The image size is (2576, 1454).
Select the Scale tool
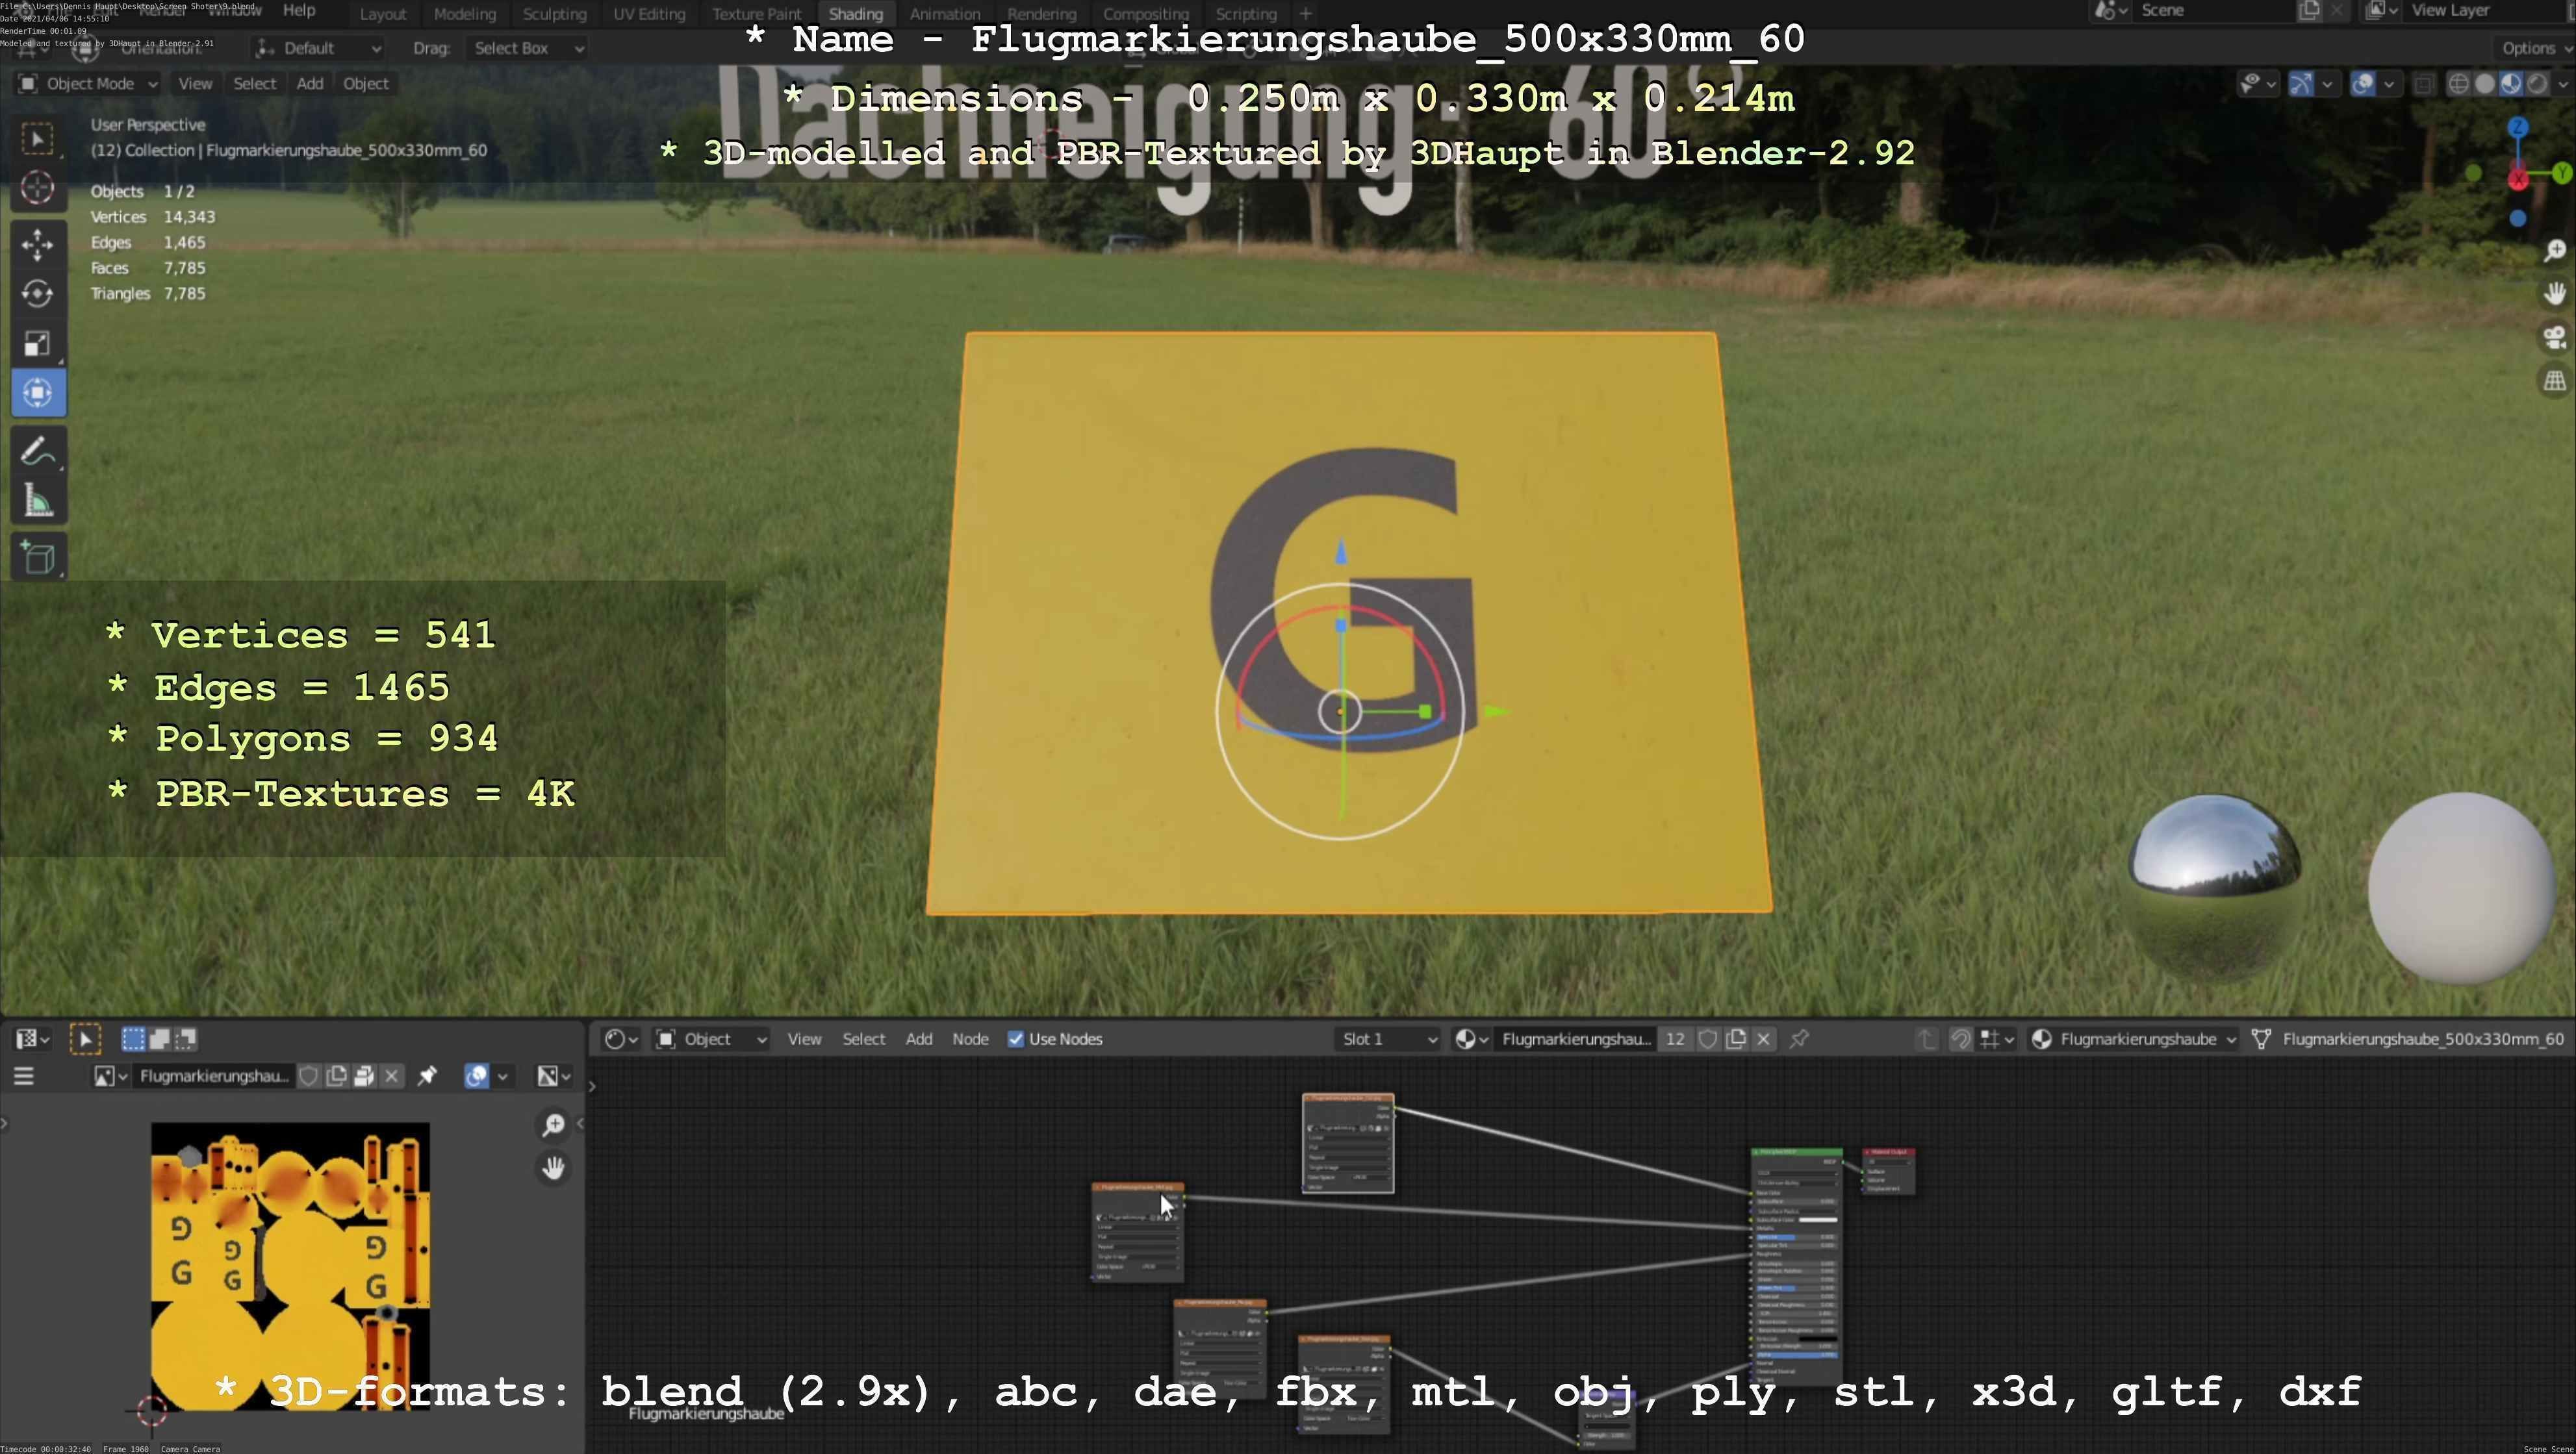click(37, 344)
